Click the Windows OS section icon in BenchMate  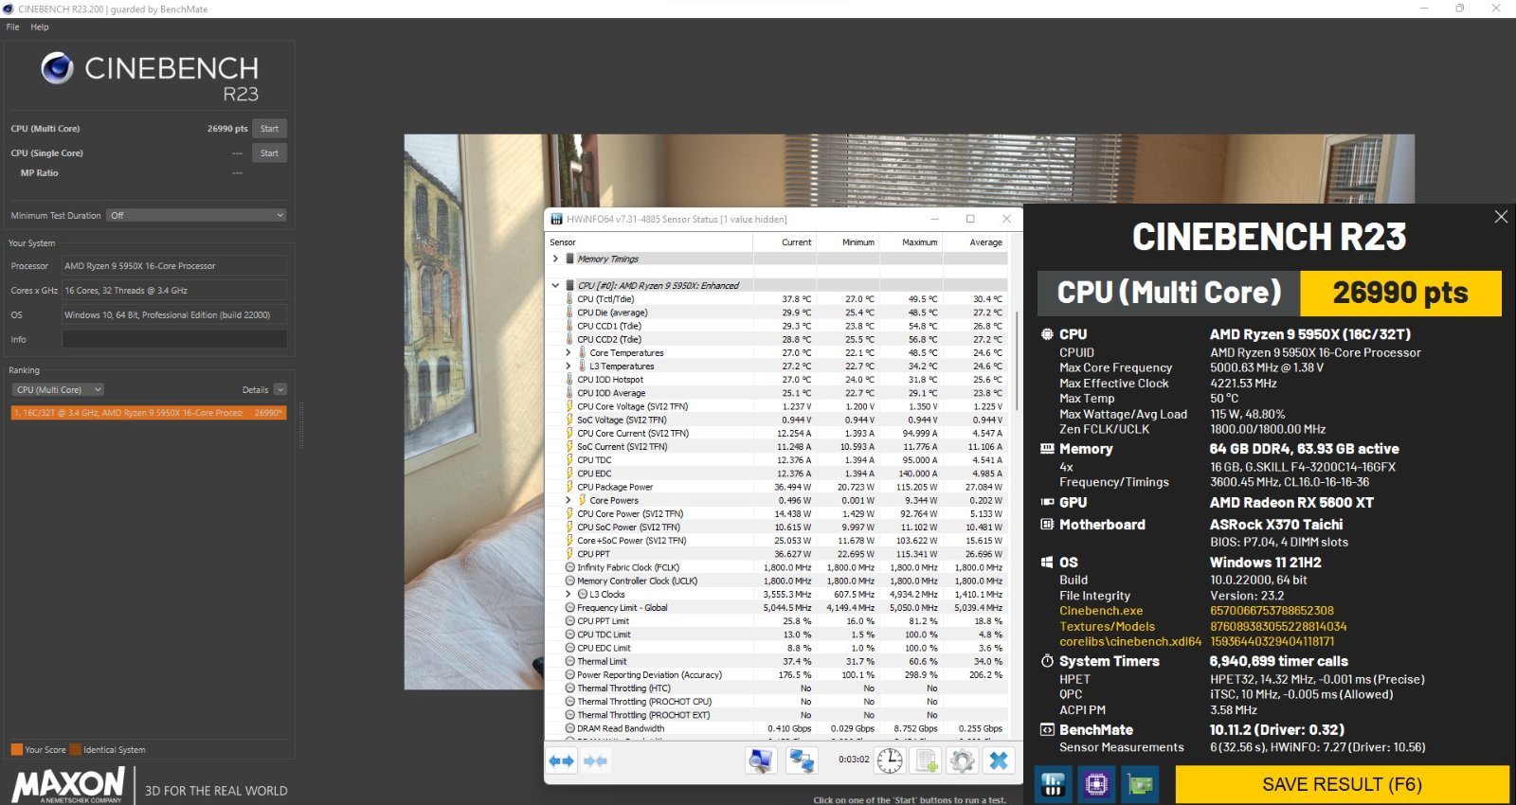tap(1047, 562)
